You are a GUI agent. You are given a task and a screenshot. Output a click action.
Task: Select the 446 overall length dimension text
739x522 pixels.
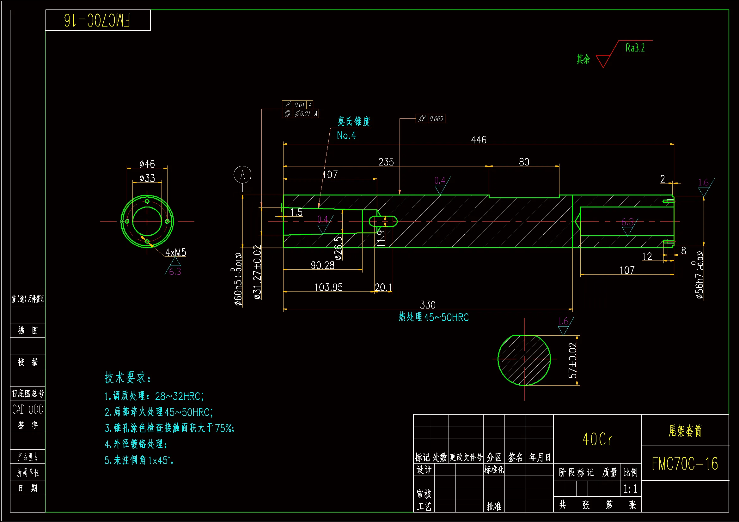pos(479,140)
